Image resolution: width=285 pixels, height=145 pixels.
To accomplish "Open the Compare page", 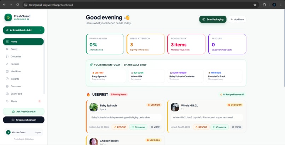I will (23, 87).
